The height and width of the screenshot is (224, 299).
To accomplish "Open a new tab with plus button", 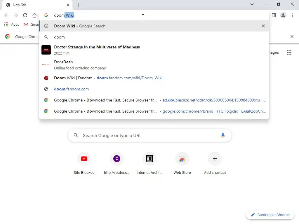I will coord(79,5).
